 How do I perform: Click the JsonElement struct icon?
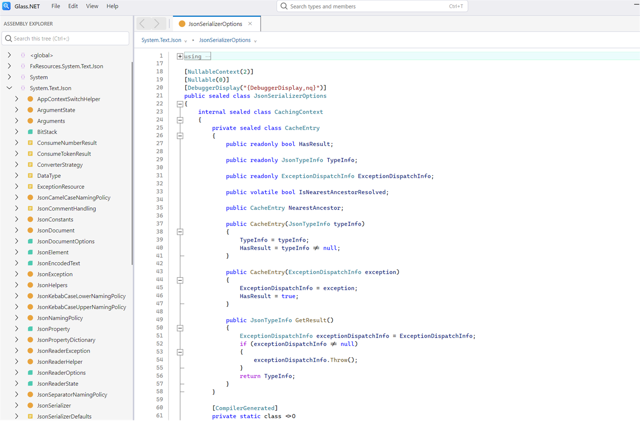[30, 252]
